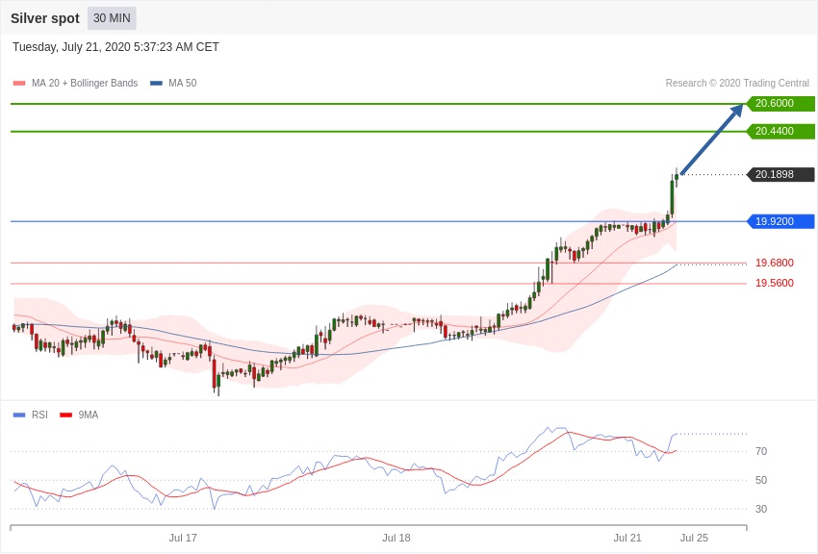Click the dark blue MA 50 legend swatch

(x=156, y=84)
